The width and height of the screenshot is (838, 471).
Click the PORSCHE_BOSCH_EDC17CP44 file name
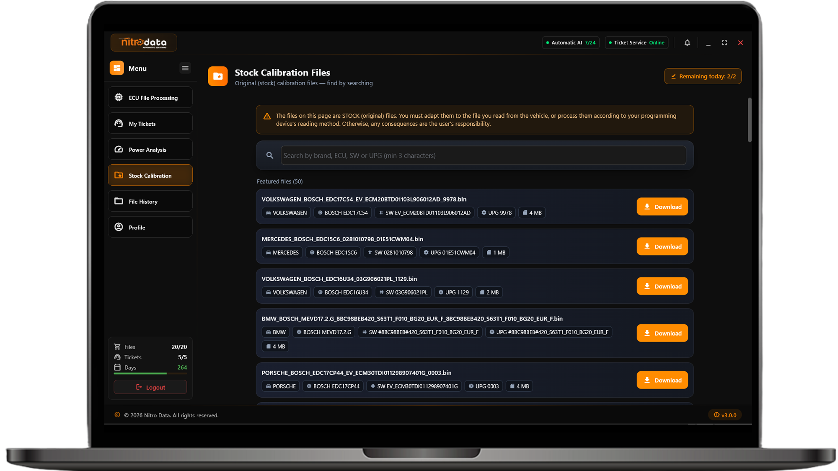click(x=357, y=373)
